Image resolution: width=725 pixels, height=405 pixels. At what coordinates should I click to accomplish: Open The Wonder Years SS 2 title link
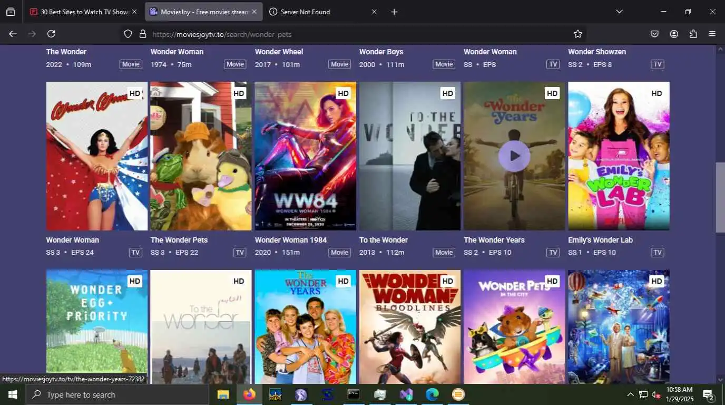coord(494,240)
